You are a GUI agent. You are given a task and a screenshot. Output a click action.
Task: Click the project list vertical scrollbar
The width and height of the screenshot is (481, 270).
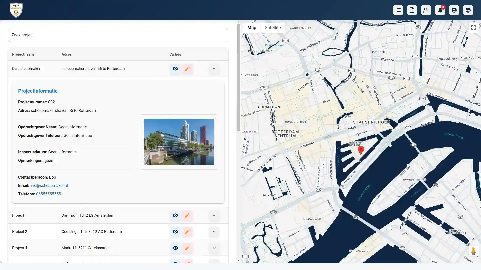[x=238, y=78]
